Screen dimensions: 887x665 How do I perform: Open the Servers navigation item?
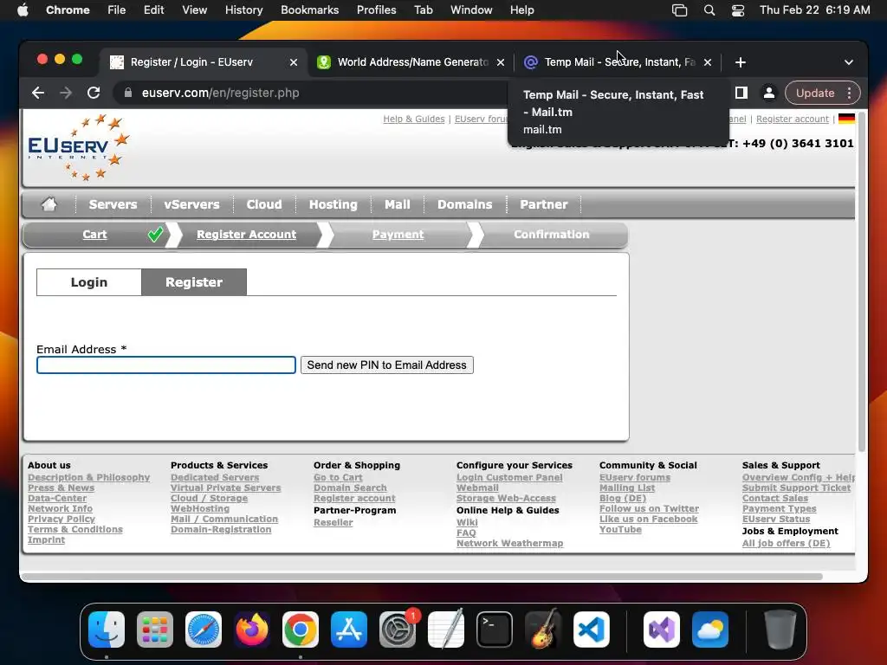click(x=113, y=204)
